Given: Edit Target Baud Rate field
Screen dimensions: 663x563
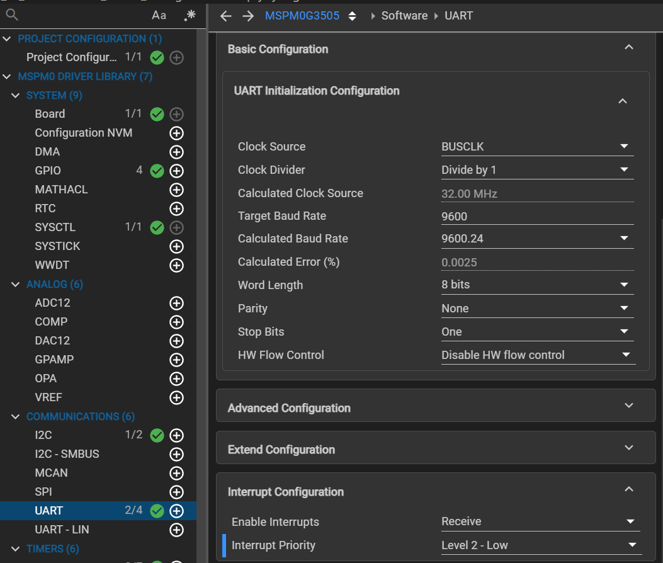Looking at the screenshot, I should tap(538, 216).
